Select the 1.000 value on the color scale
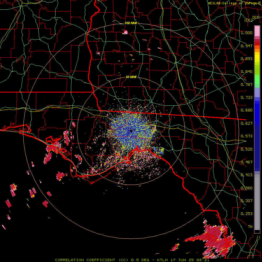 247,33
